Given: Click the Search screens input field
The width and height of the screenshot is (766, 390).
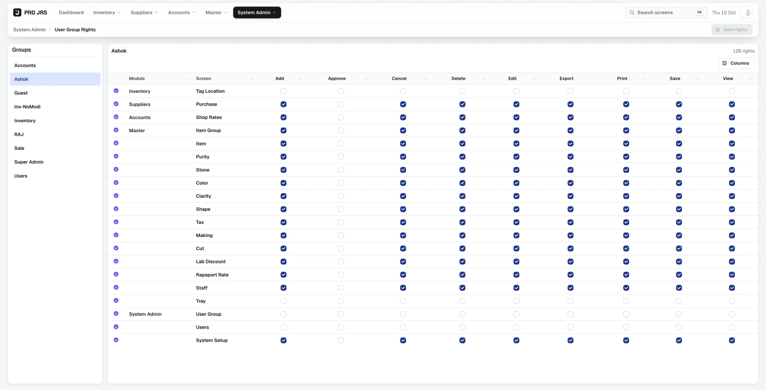Looking at the screenshot, I should tap(666, 12).
